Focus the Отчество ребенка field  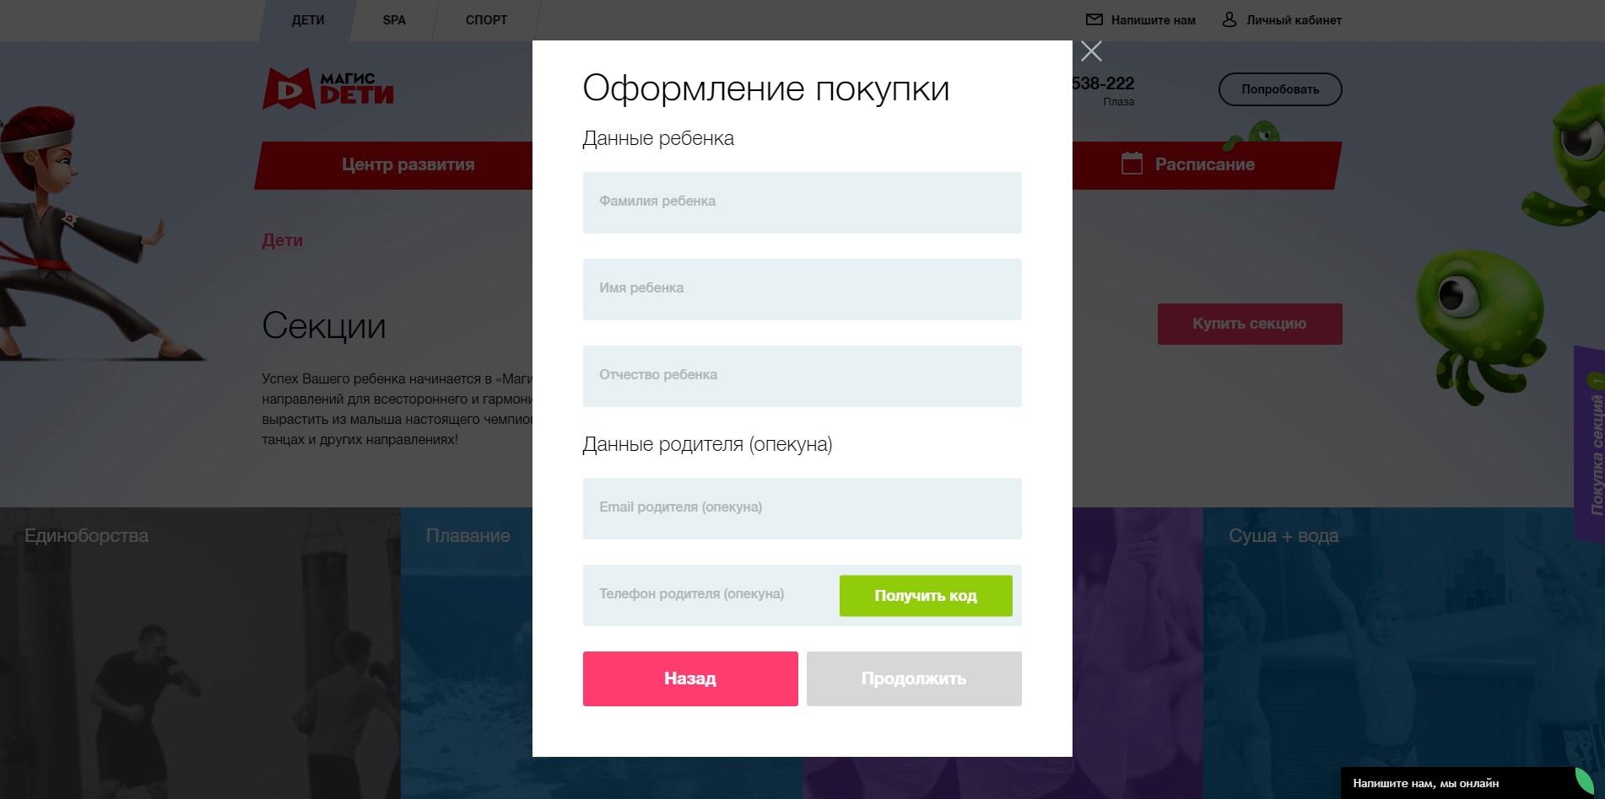pos(802,376)
